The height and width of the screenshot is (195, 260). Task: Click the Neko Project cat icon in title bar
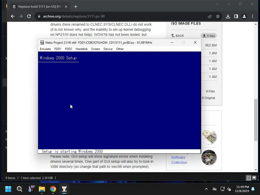[x=42, y=42]
